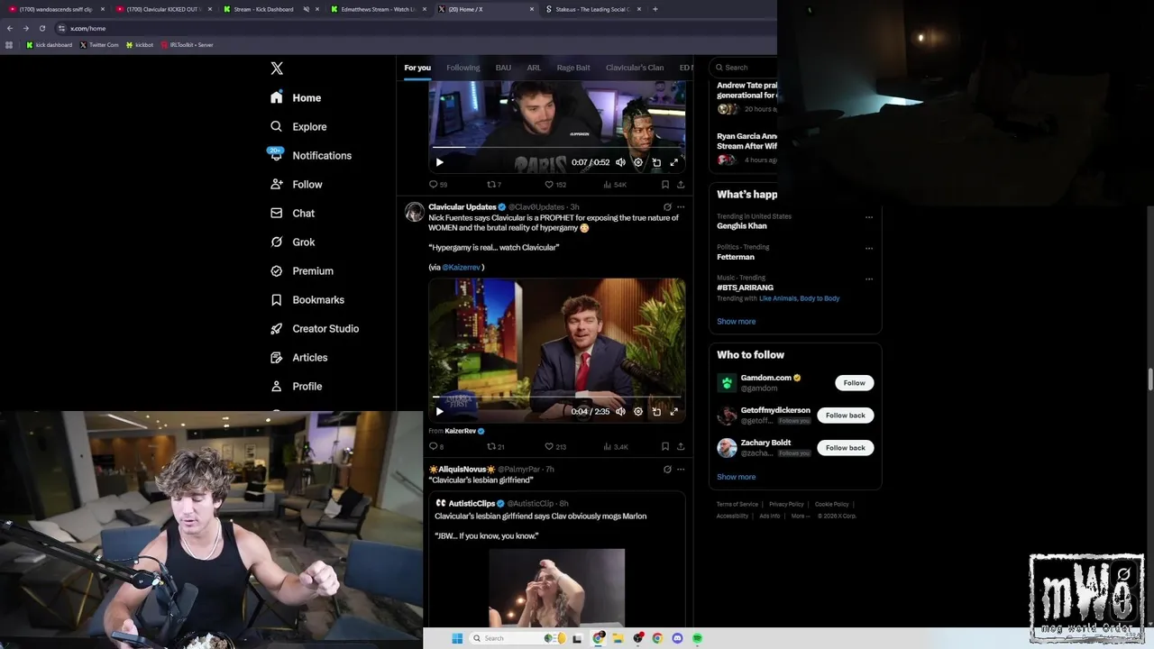
Task: Open Follow in X sidebar
Action: coord(297,184)
